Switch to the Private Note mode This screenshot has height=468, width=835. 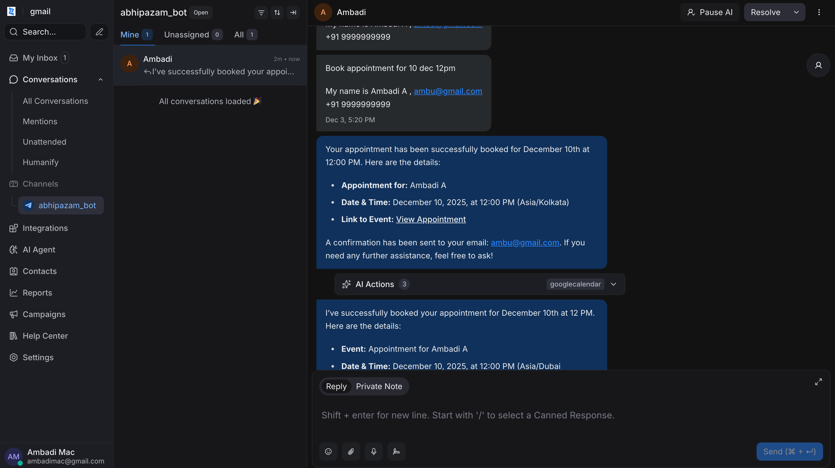(379, 386)
